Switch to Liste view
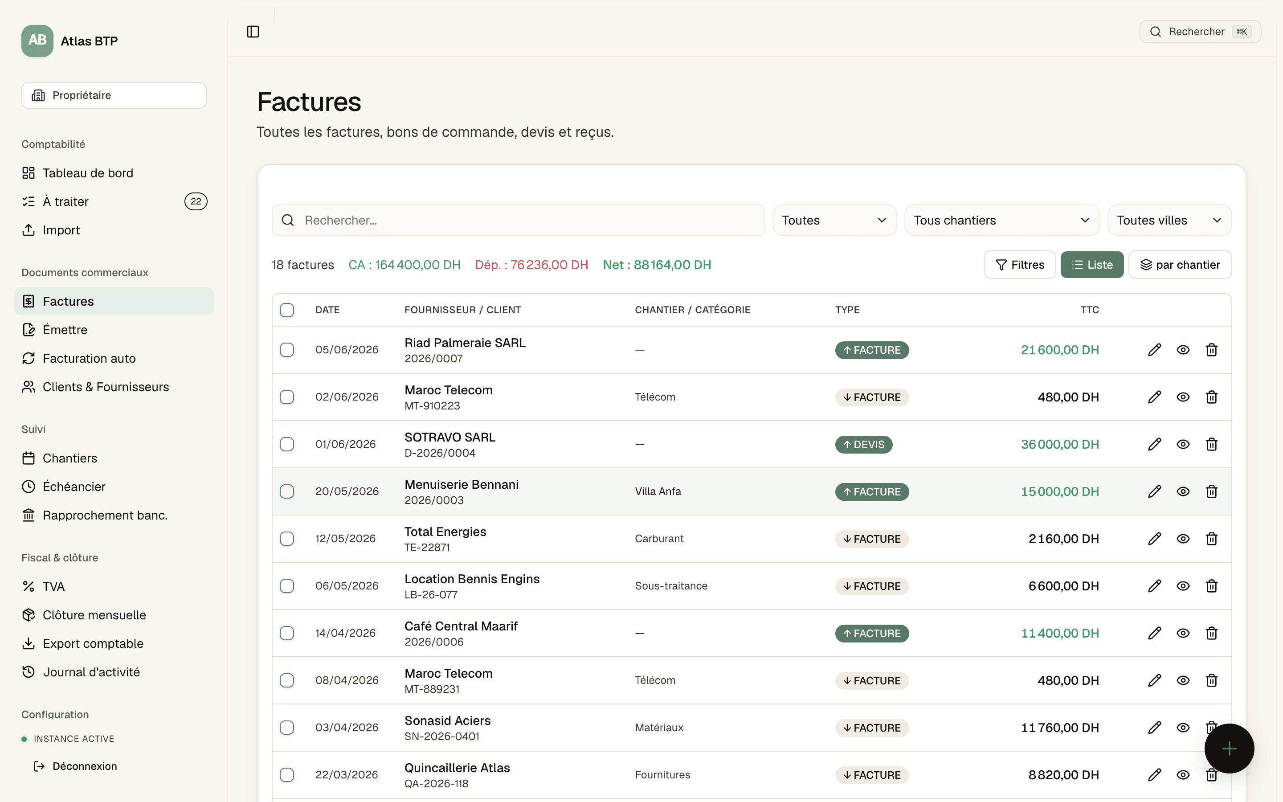 [1091, 265]
